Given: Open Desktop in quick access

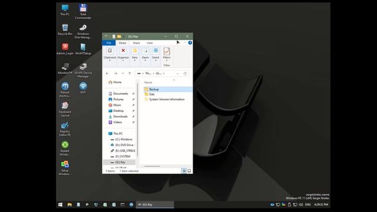Looking at the screenshot, I should point(118,111).
